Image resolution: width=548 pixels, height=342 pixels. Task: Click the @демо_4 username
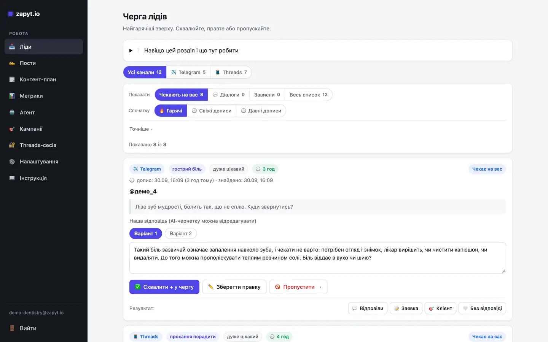[x=143, y=192]
